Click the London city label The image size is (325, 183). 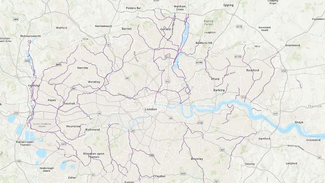point(151,109)
